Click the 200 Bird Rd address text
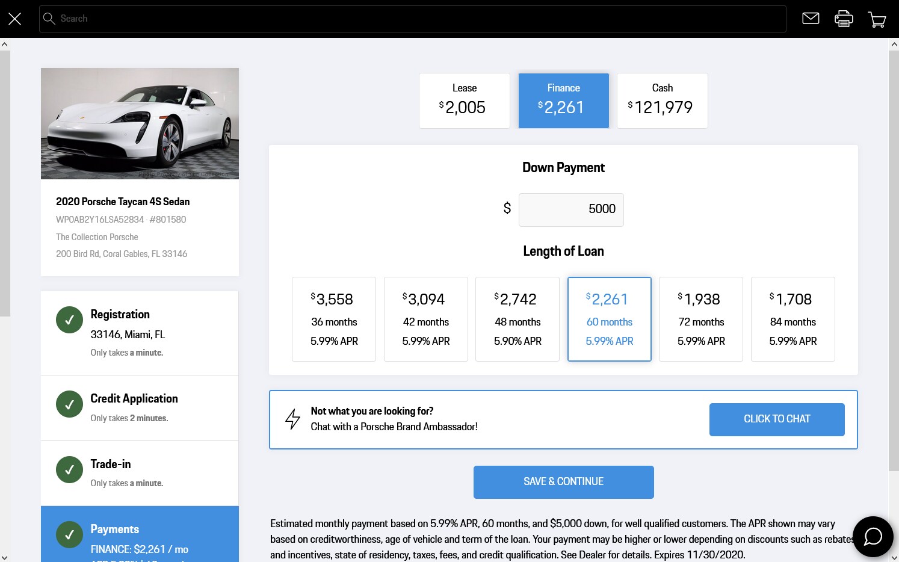899x562 pixels. coord(122,254)
